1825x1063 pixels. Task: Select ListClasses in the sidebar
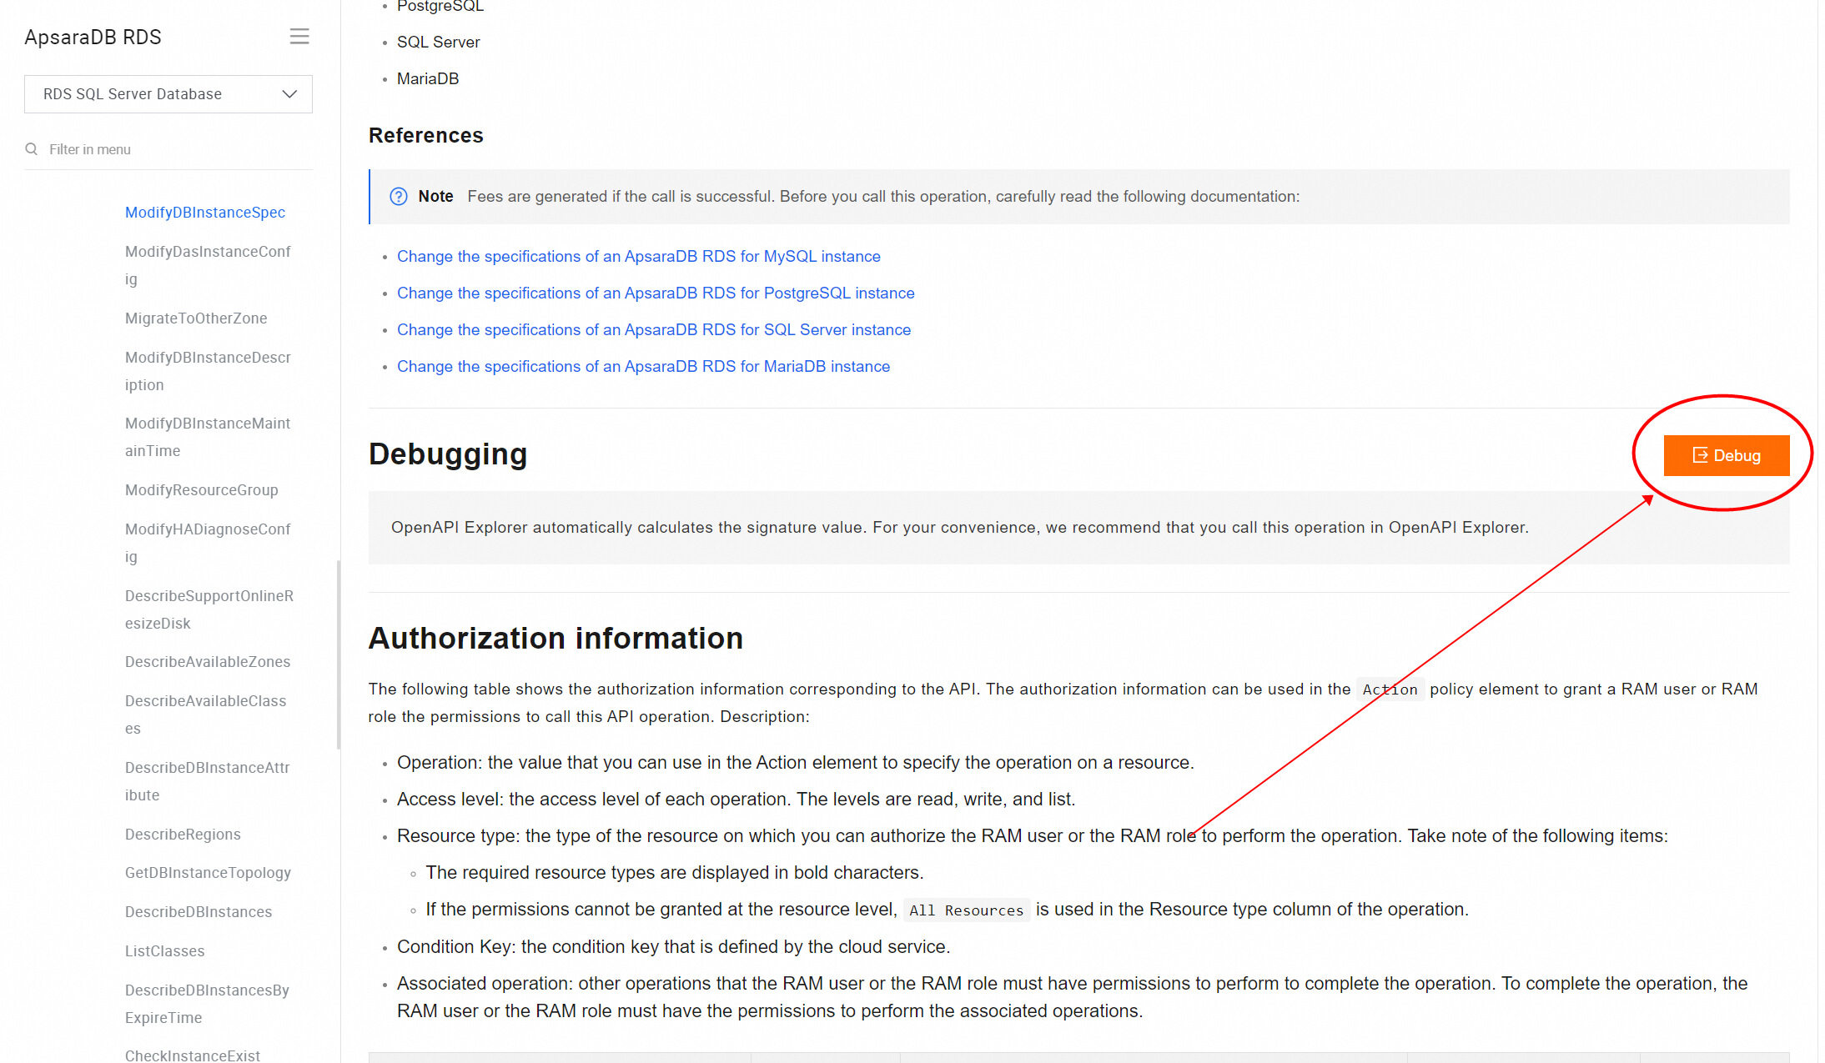coord(164,951)
